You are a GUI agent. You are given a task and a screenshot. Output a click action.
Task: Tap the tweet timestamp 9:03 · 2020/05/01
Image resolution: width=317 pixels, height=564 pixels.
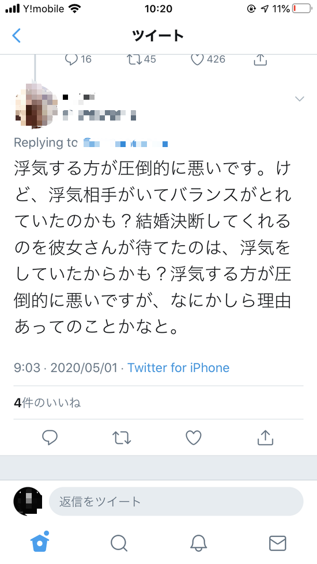(66, 367)
